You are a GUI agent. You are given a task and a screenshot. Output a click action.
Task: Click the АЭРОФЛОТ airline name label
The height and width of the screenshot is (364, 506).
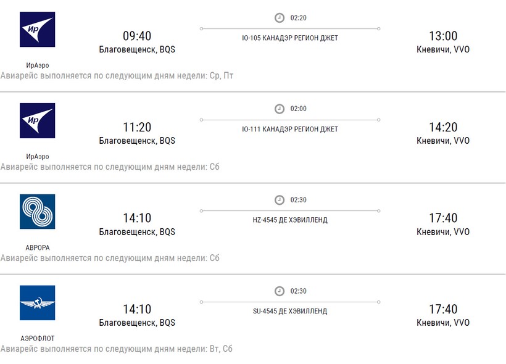coord(37,339)
